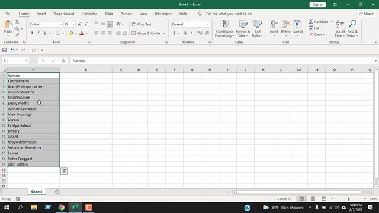The width and height of the screenshot is (379, 213).
Task: Click the Save icon in quick access toolbar
Action: click(x=4, y=50)
